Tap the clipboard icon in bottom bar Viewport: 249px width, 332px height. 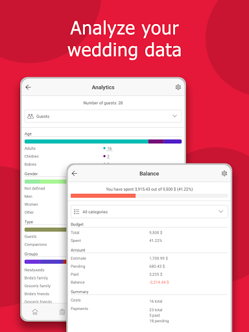[62, 312]
